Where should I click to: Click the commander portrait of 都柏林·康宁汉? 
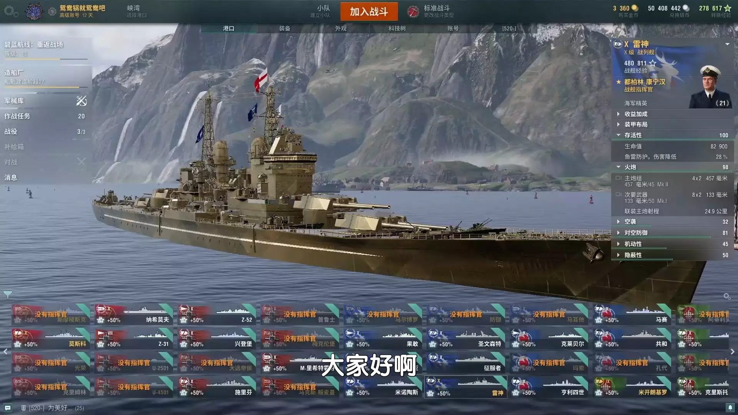(x=710, y=87)
